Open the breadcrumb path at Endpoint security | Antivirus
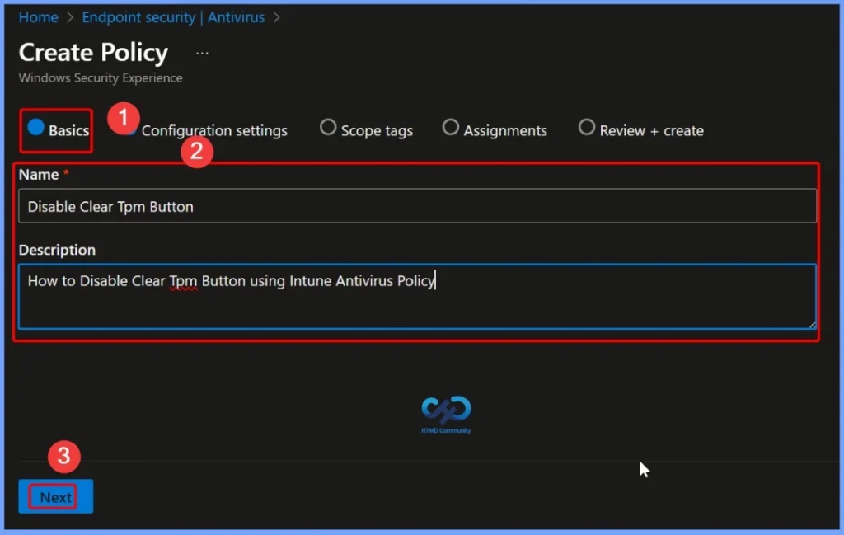 [x=172, y=16]
